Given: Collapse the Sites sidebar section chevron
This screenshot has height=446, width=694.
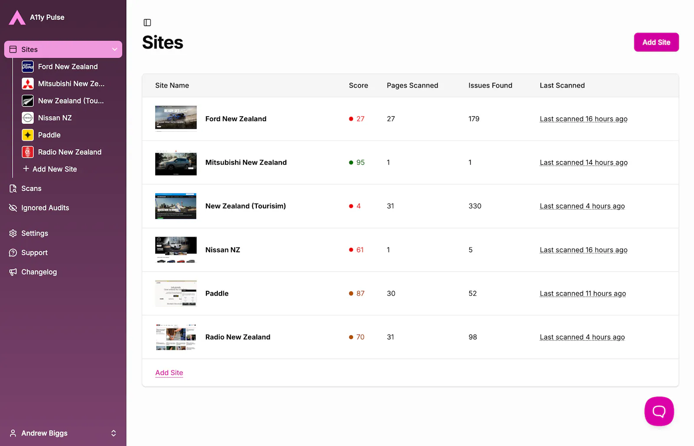Looking at the screenshot, I should (x=115, y=49).
